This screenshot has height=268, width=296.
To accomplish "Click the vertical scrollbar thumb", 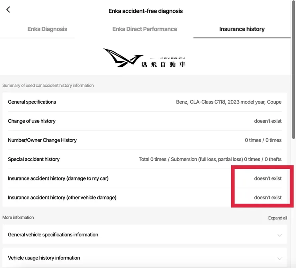I will (x=294, y=72).
